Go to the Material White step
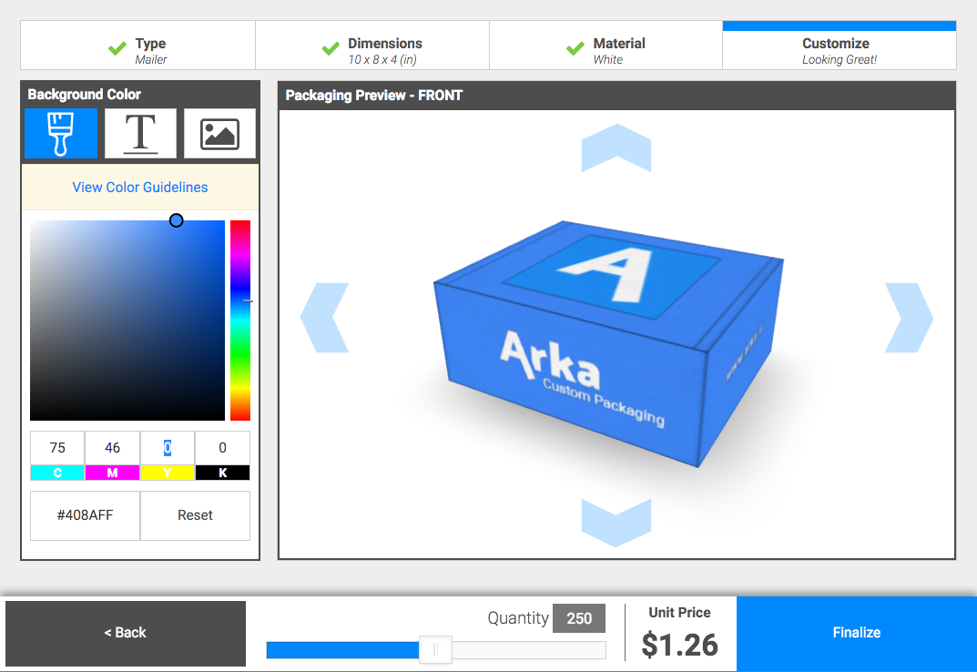This screenshot has height=672, width=977. (606, 46)
